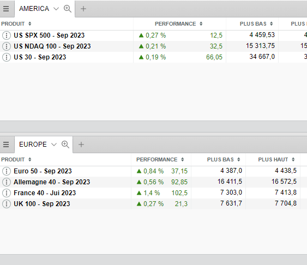Open options menu for US 30
The image size is (307, 265).
tap(7, 57)
